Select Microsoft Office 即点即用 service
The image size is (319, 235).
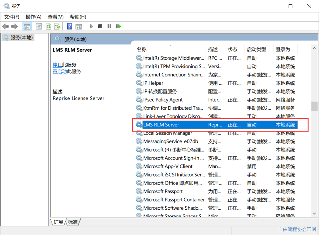[216, 183]
